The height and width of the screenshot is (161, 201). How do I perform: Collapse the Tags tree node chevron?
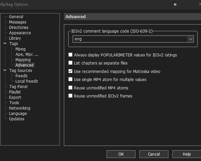click(5, 43)
